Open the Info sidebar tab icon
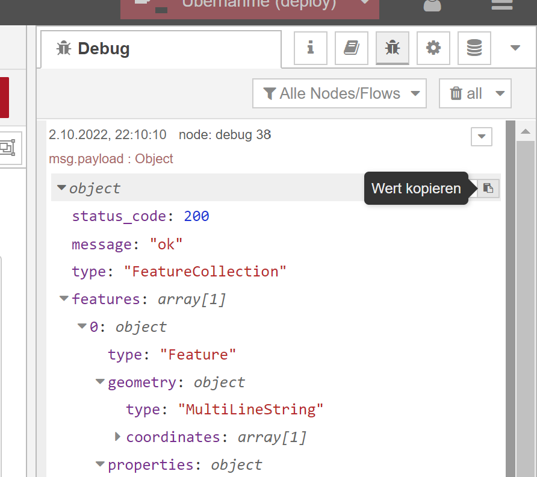Screen dimensions: 537x477 click(x=310, y=48)
